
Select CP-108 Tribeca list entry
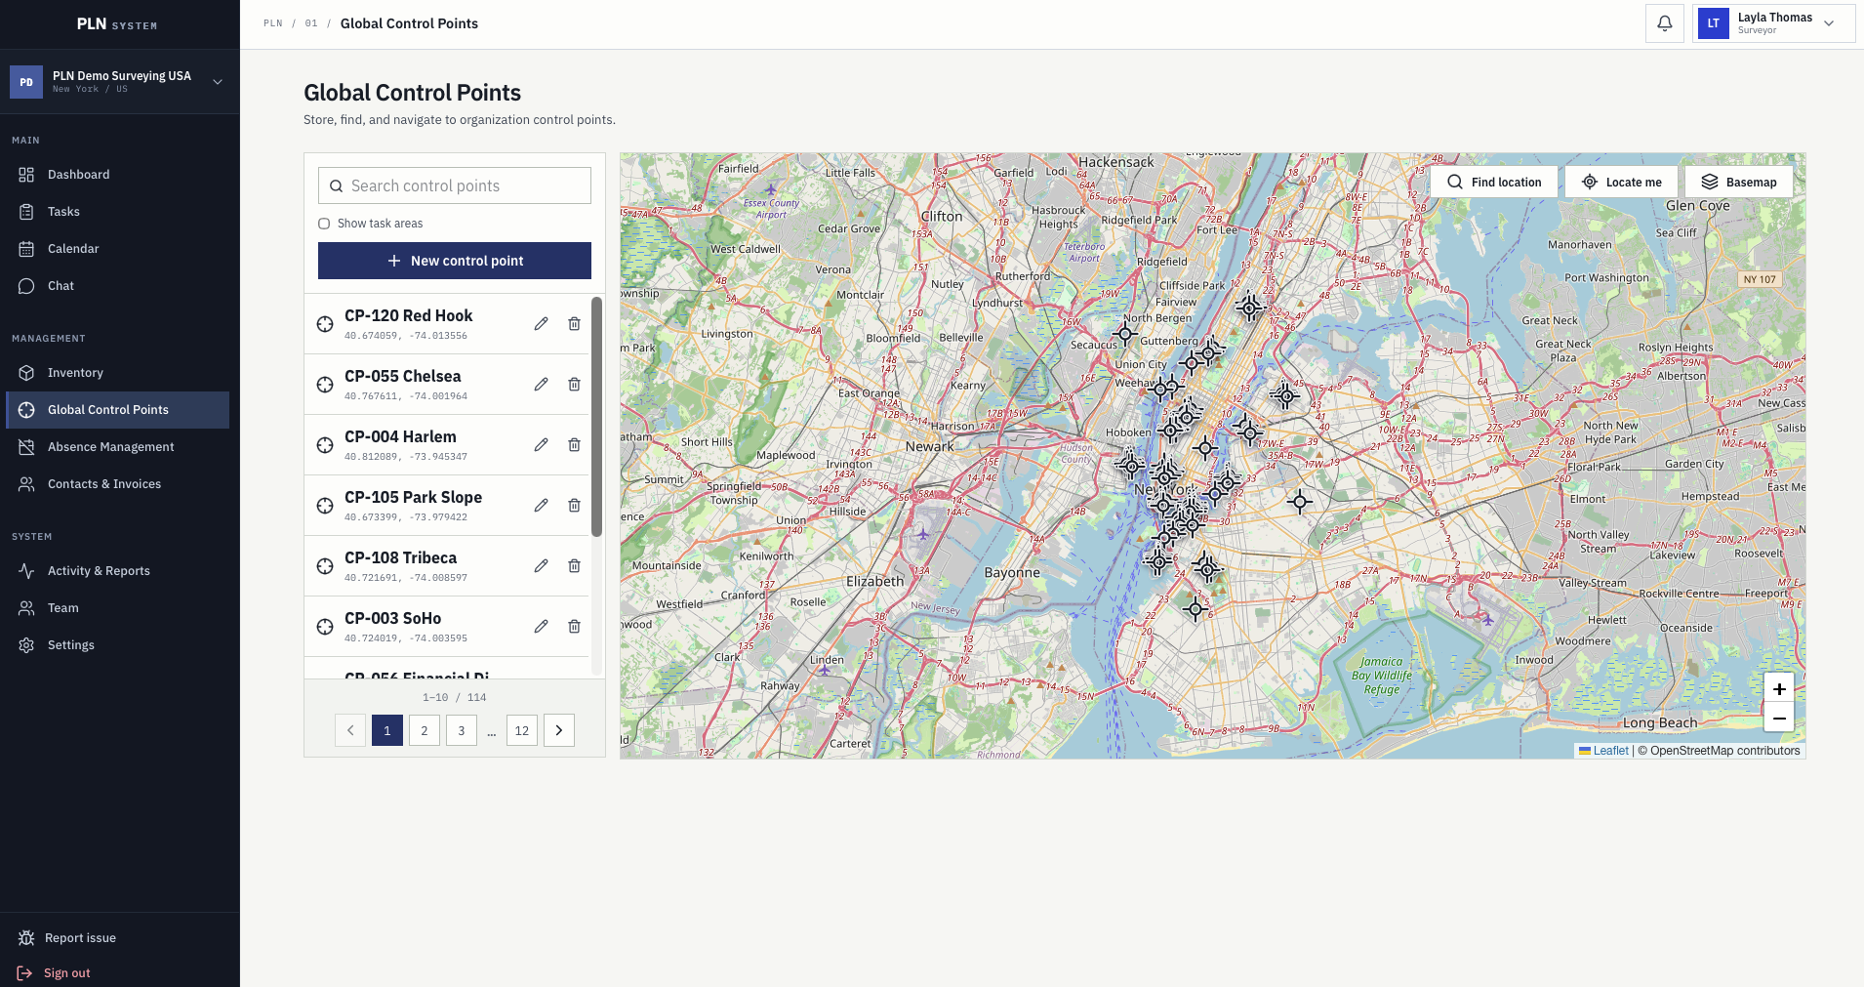coord(446,566)
